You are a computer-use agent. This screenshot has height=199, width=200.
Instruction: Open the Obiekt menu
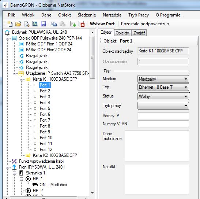[65, 15]
